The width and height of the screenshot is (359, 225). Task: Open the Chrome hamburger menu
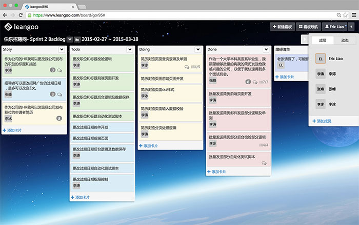354,15
